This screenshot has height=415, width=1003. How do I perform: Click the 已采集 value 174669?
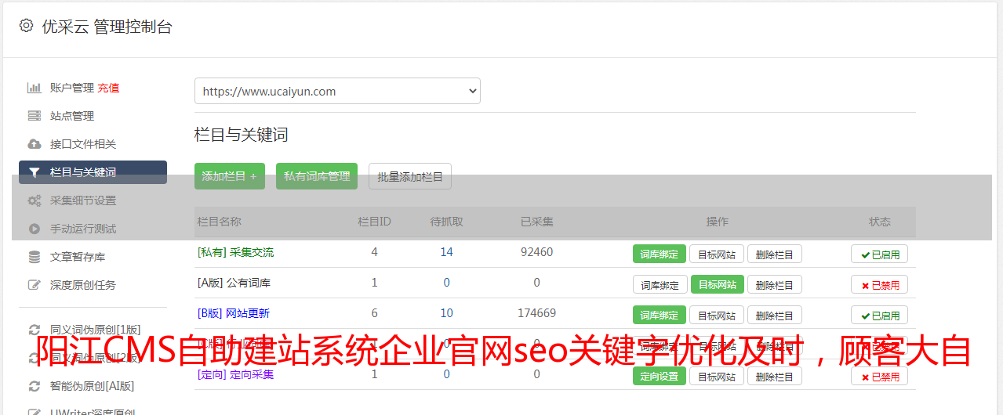(x=536, y=313)
